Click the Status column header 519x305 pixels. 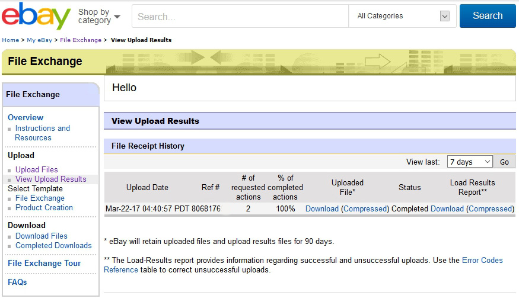[x=409, y=187]
